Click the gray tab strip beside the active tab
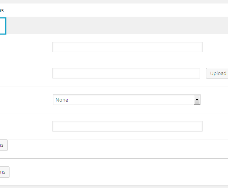The width and height of the screenshot is (228, 188). tap(114, 26)
